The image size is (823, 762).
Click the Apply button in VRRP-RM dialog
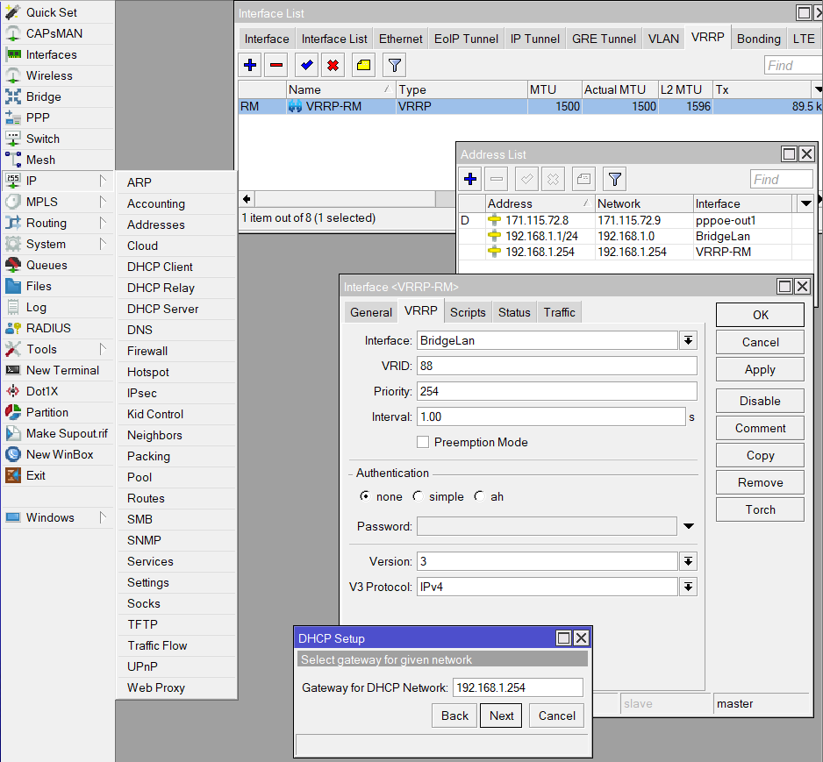click(x=760, y=369)
